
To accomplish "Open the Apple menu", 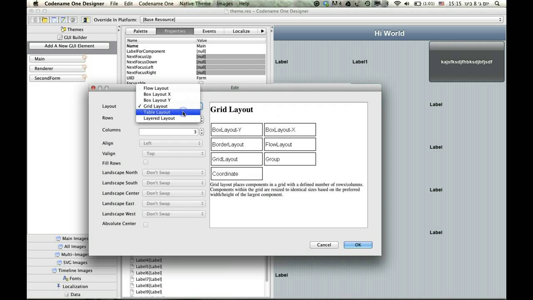I will point(36,4).
